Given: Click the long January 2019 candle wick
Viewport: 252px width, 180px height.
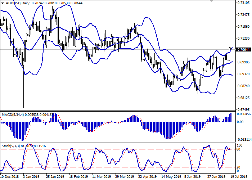Looking at the screenshot, I should [24, 90].
